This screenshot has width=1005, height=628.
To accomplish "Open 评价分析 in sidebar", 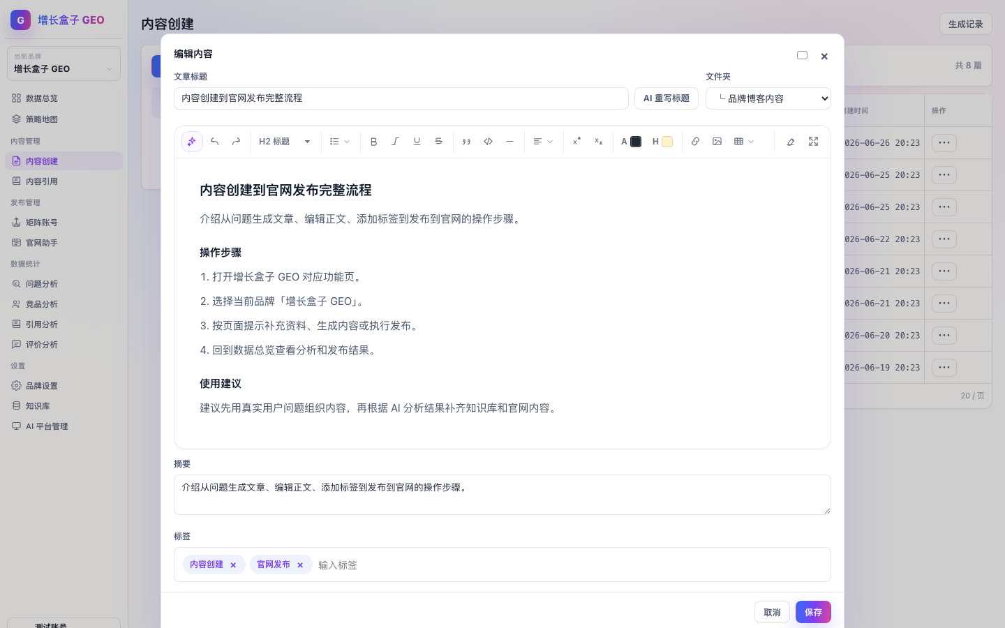I will pyautogui.click(x=64, y=345).
